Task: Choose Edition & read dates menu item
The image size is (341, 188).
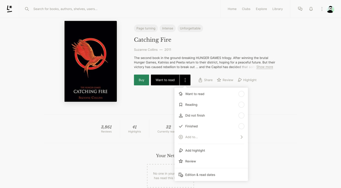Action: (x=200, y=175)
